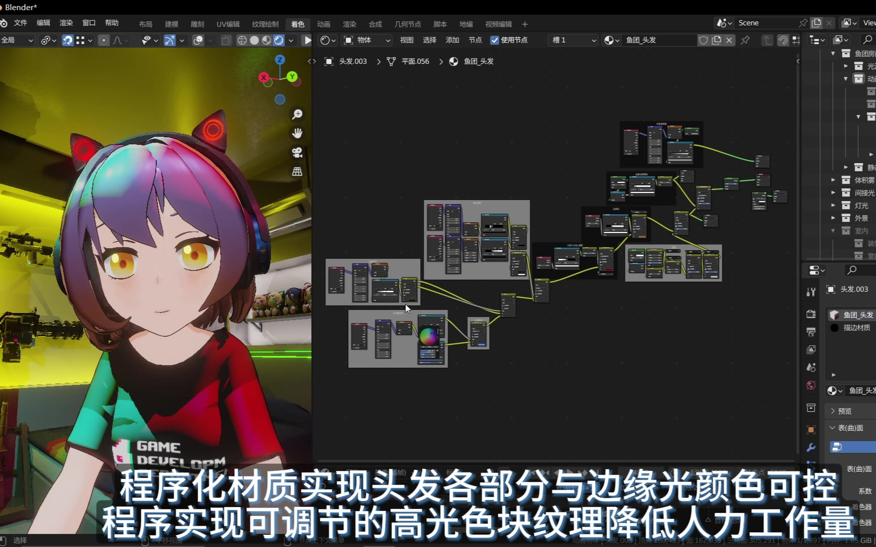Toggle the snapping magnet
The image size is (876, 547).
[x=67, y=40]
